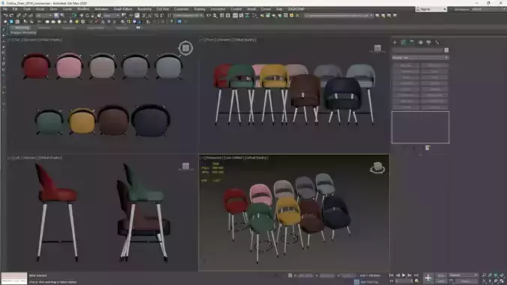507x285 pixels.
Task: Open the Modify command panel tab
Action: coord(403,42)
